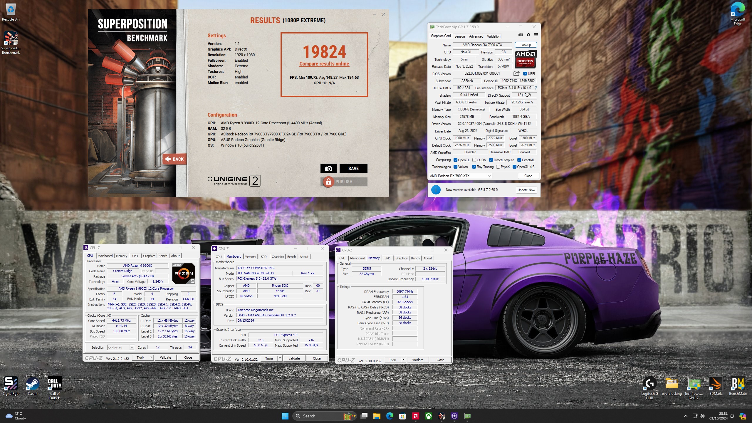Open the GPU-Z hamburger menu
Viewport: 752px width, 423px height.
tap(536, 35)
